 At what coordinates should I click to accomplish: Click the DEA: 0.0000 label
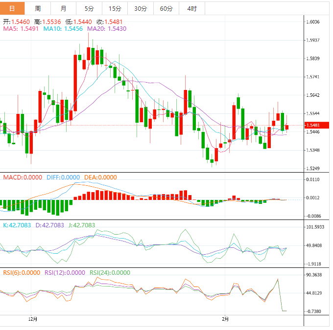pos(100,177)
